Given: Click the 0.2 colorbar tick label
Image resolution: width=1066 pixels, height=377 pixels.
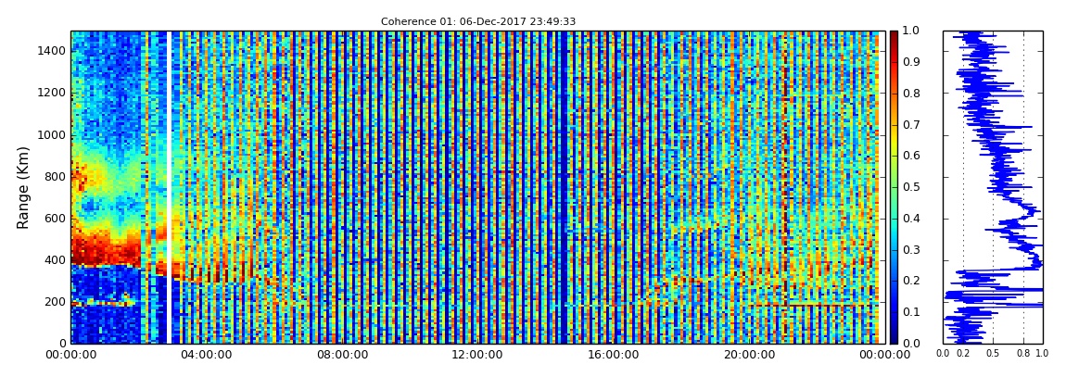Looking at the screenshot, I should click(x=910, y=282).
